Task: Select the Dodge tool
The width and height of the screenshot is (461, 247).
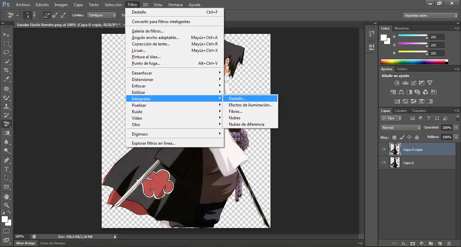Action: click(x=6, y=150)
